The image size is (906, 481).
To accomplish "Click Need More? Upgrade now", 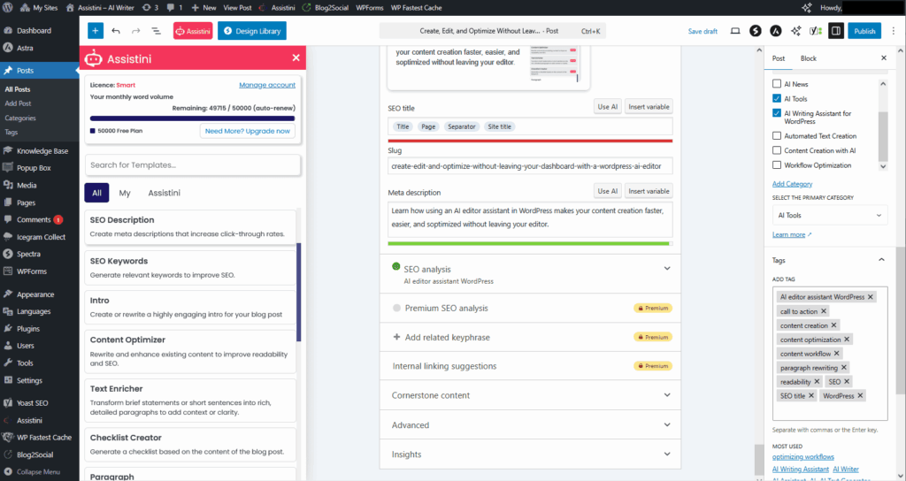I will pyautogui.click(x=248, y=131).
